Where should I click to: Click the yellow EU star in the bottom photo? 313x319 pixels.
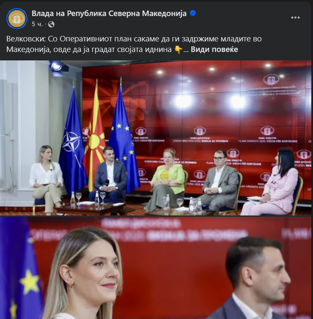[x=30, y=282]
